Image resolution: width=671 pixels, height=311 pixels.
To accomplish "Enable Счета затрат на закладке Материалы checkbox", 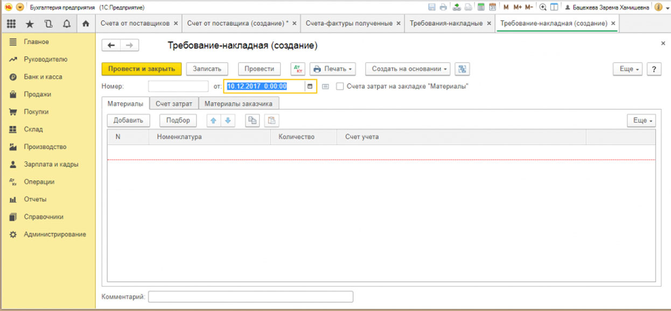I will tap(340, 86).
